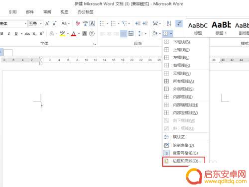Align text left
This screenshot has width=249, height=187.
pyautogui.click(x=102, y=34)
